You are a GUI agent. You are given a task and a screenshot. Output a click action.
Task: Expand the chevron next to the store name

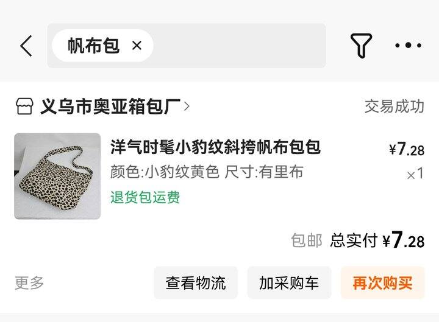coord(187,107)
